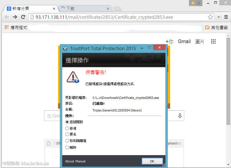Close the TrustPort dialog with the red X

160,48
